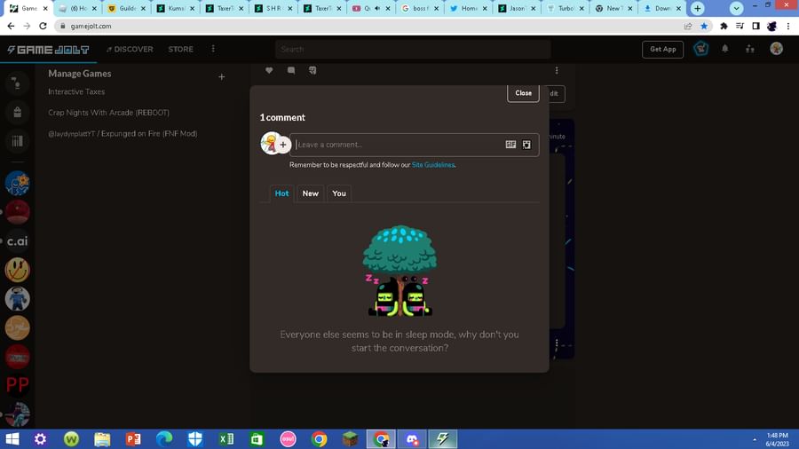Open the tab search dropdown arrow
Image resolution: width=799 pixels, height=449 pixels.
pyautogui.click(x=736, y=8)
